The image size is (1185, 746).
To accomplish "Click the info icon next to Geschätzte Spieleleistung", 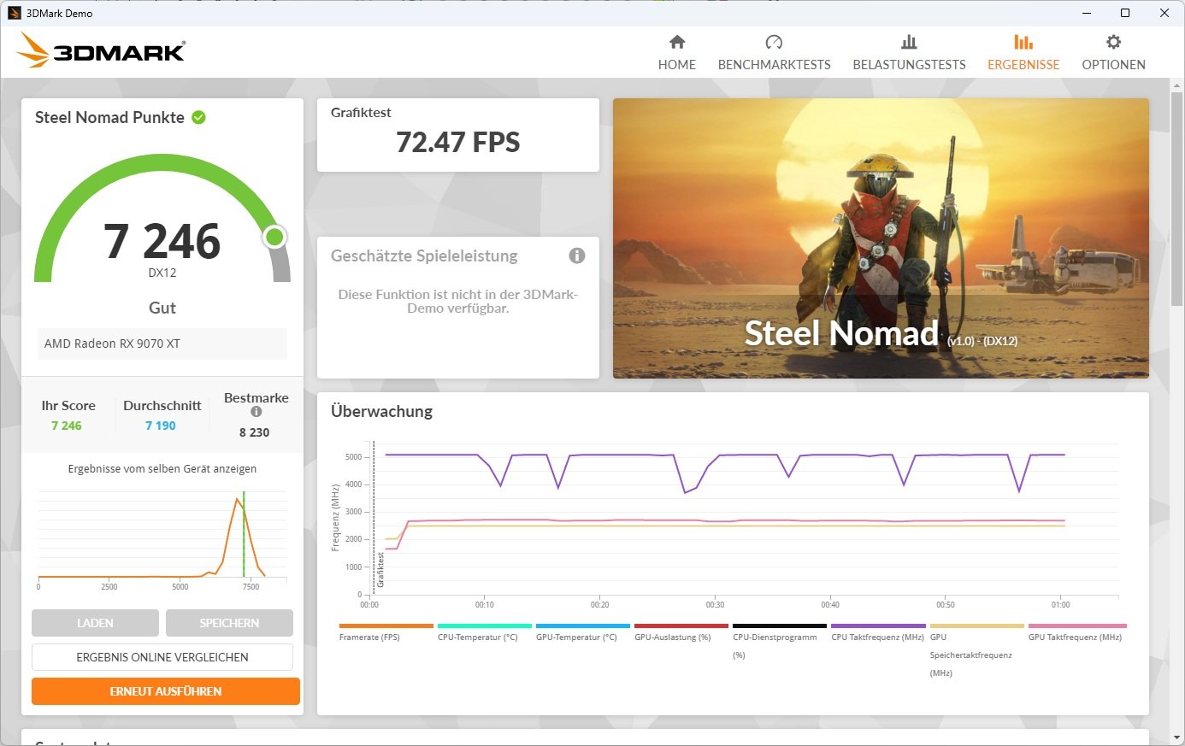I will pos(577,256).
